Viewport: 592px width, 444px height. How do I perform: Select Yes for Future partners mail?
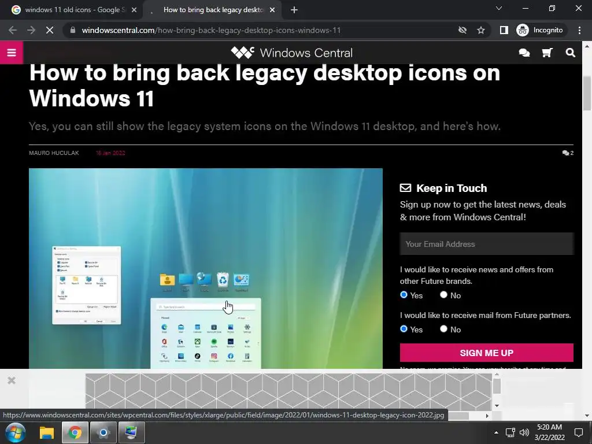404,329
